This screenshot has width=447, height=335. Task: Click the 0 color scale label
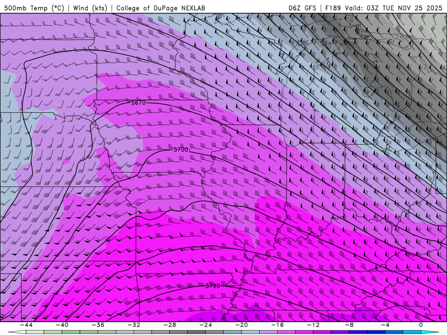[421, 325]
